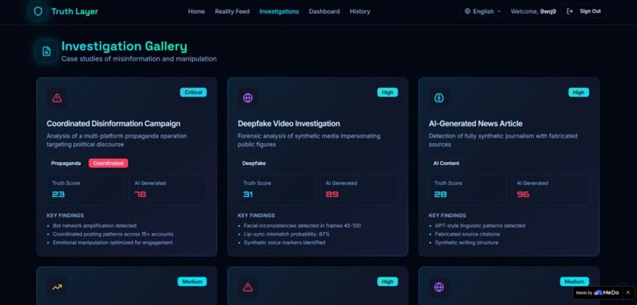Click the username 9wq9 in welcome text

click(548, 11)
